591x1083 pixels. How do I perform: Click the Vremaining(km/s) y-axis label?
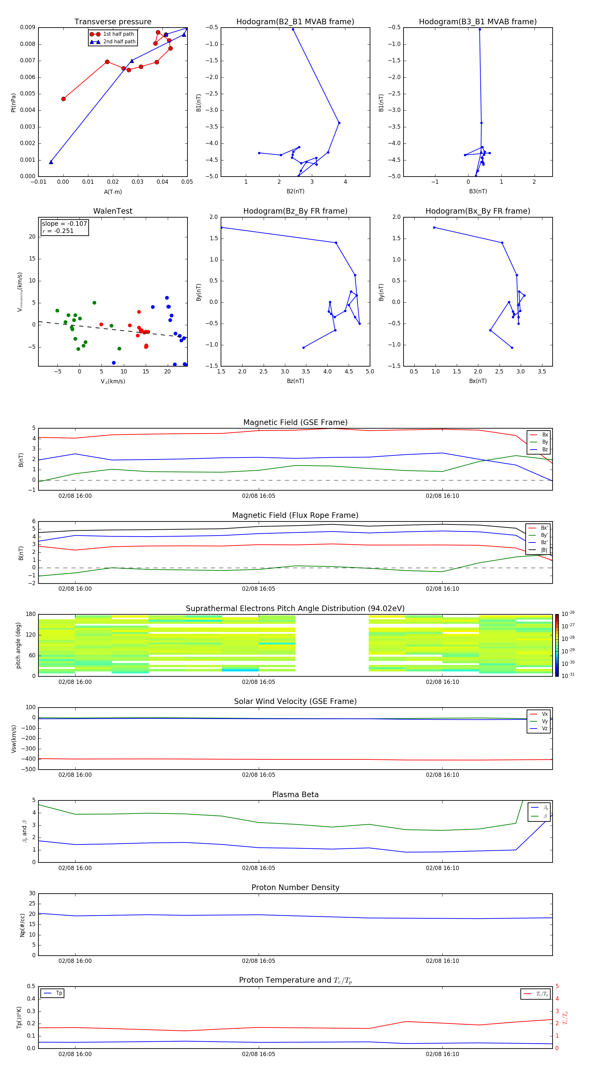(x=20, y=292)
